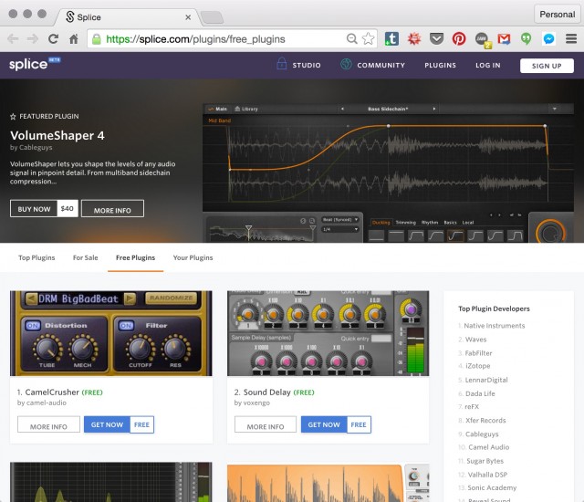This screenshot has height=502, width=584.
Task: Click the Pocket extension icon
Action: (x=436, y=39)
